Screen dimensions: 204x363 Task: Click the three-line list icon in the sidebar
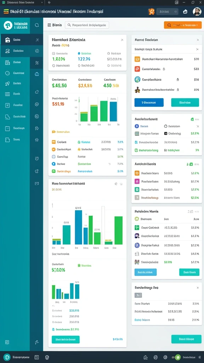(x=7, y=94)
